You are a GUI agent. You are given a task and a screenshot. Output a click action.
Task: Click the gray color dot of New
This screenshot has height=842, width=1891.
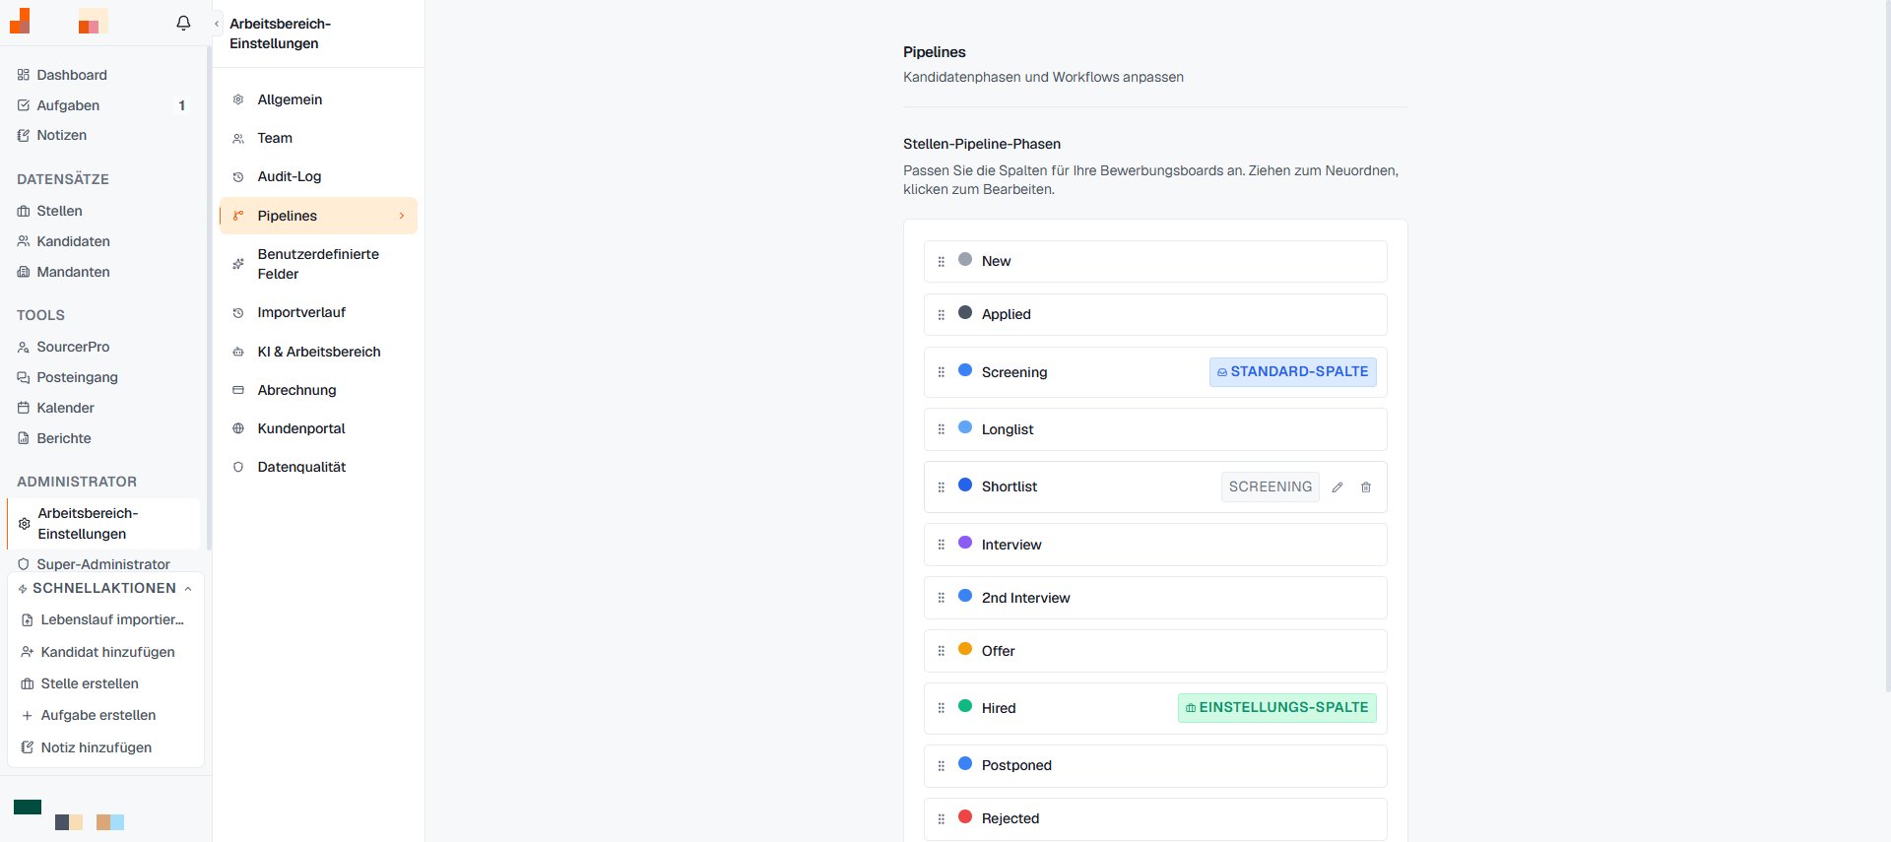(965, 259)
